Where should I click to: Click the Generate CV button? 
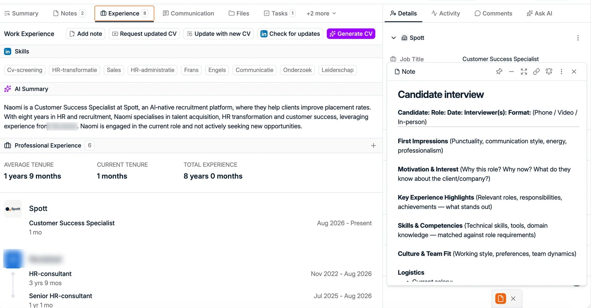(x=351, y=34)
